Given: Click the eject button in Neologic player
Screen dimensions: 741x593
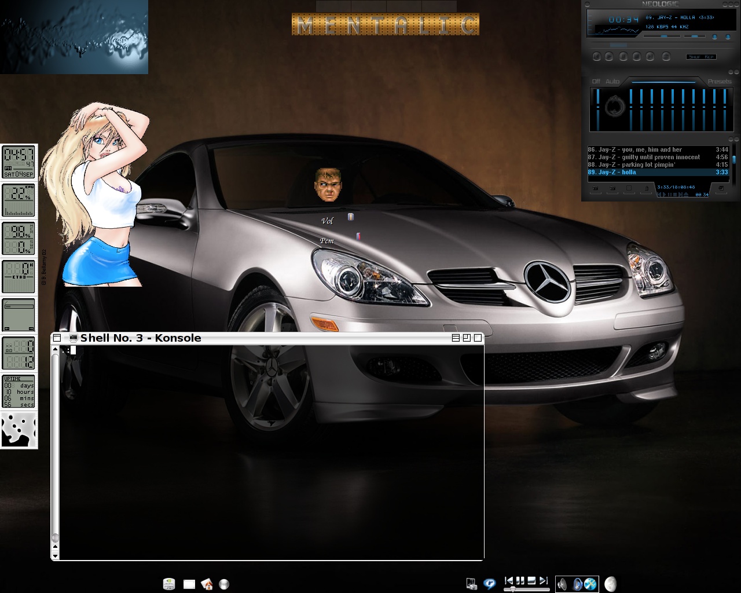Looking at the screenshot, I should pyautogui.click(x=666, y=56).
